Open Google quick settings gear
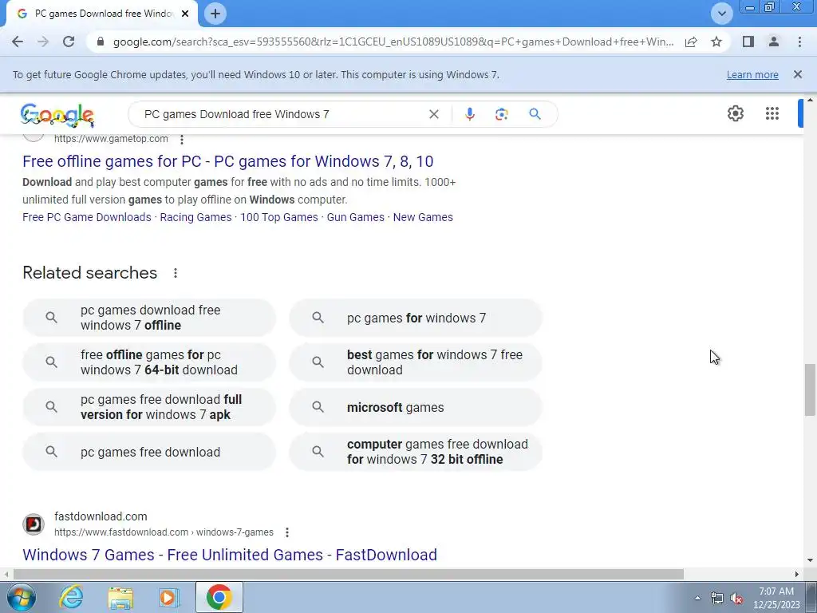 tap(735, 113)
